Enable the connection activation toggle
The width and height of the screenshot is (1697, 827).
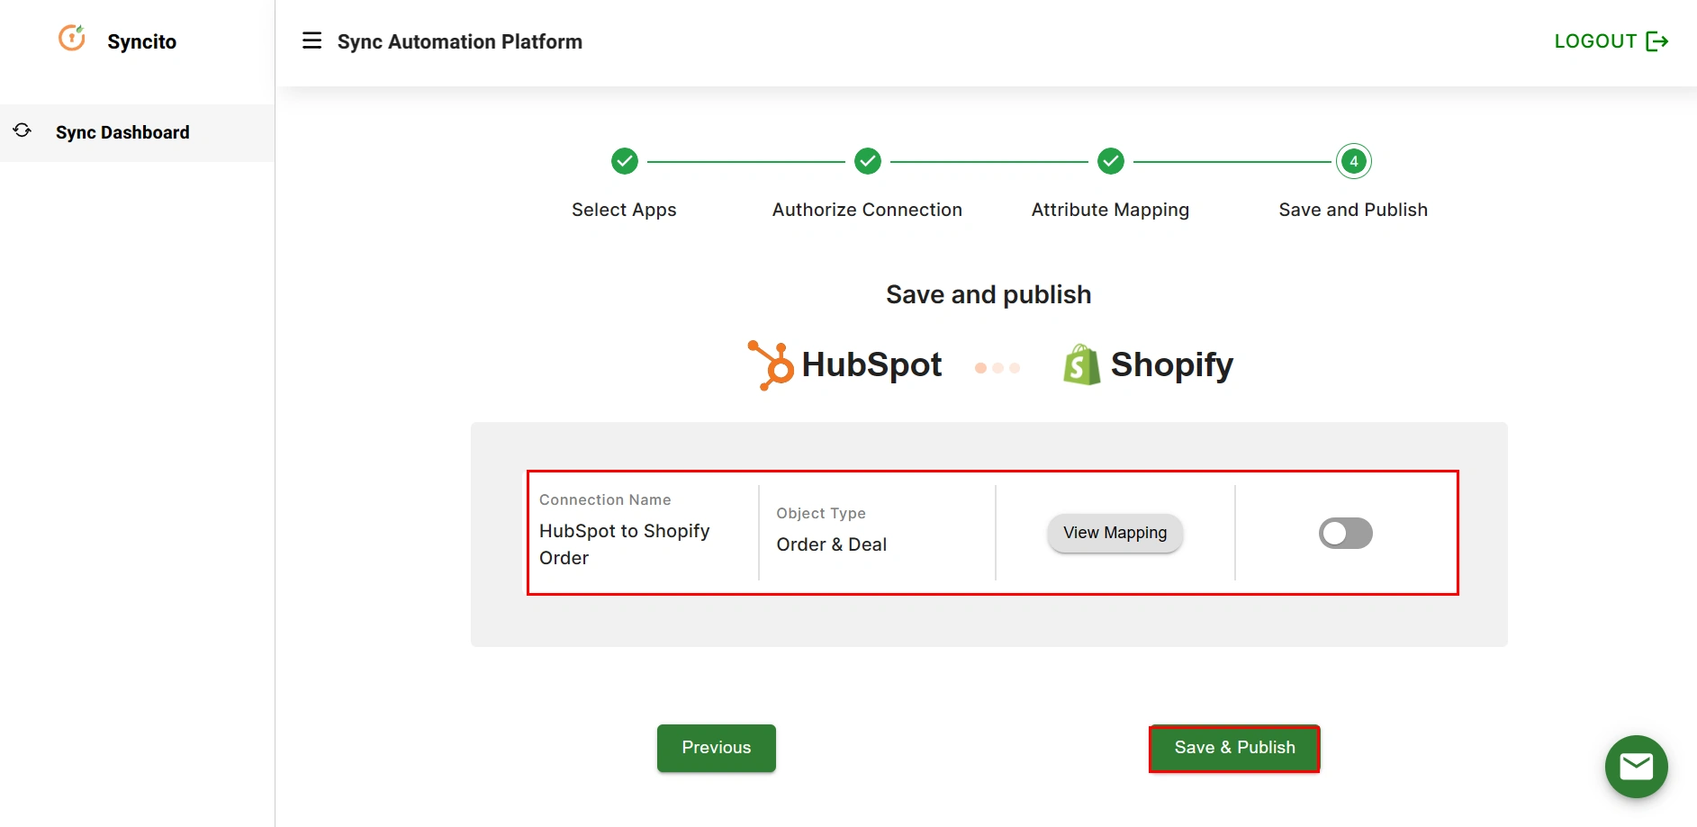(1345, 533)
